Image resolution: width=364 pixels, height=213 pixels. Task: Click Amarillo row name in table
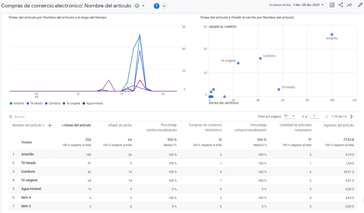[28, 154]
